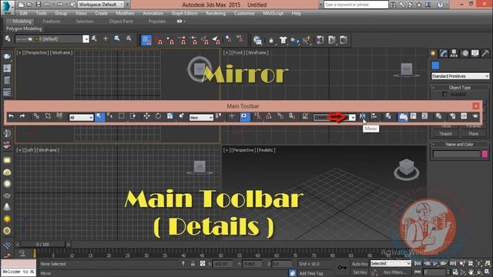This screenshot has width=493, height=277.
Task: Switch to the Motion command panel
Action: (464, 53)
